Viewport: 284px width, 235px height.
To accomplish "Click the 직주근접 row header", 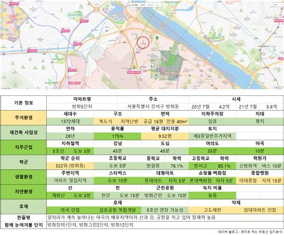I will point(23,147).
